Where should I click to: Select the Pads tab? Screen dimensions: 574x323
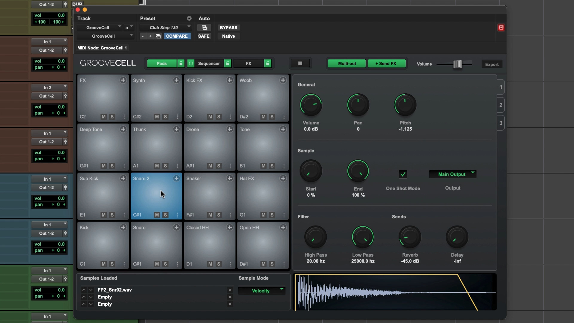pos(161,63)
